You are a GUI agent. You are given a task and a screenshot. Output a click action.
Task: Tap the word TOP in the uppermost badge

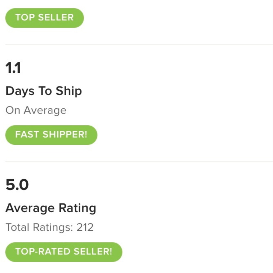pos(25,18)
